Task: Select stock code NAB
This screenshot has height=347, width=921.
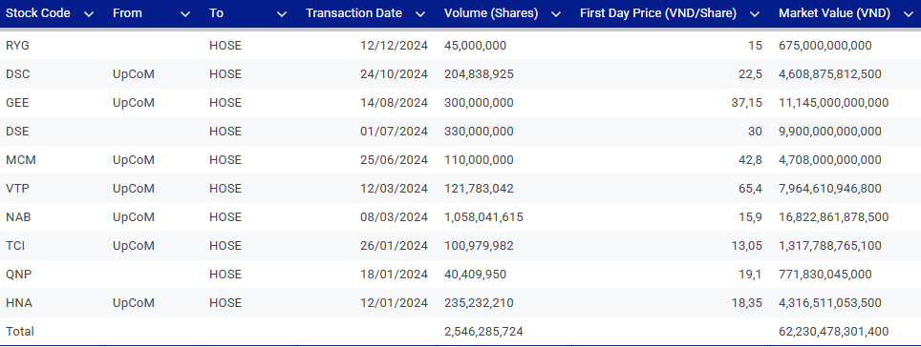Action: coord(18,217)
